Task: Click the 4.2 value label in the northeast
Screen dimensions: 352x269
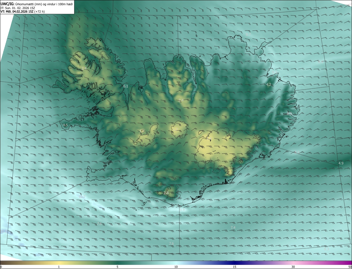Action: coord(269,85)
